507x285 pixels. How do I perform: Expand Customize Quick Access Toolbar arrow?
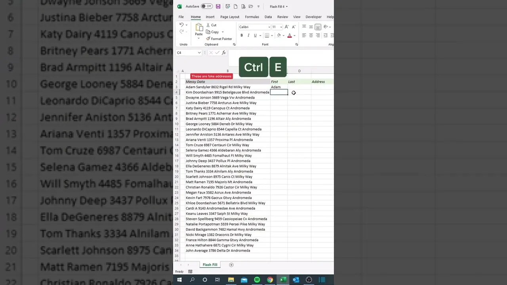(259, 6)
